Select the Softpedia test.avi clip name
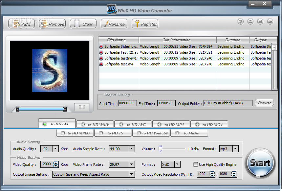282x191 pixels. (x=119, y=64)
